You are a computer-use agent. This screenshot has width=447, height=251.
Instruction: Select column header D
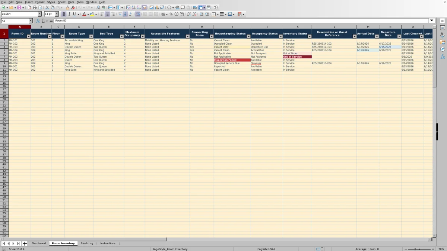(x=79, y=27)
